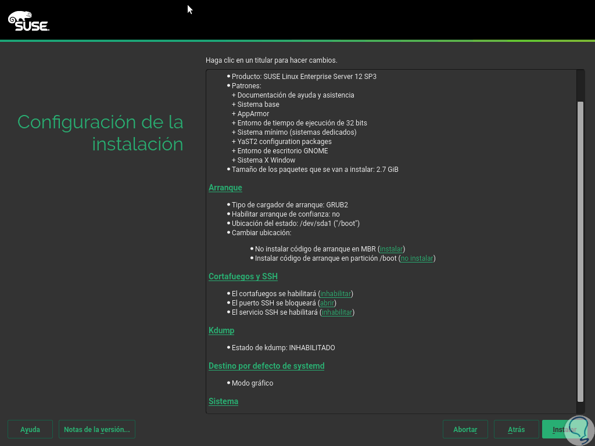Click 'Tipo de cargador de arranque: GRUB2'

click(x=290, y=205)
